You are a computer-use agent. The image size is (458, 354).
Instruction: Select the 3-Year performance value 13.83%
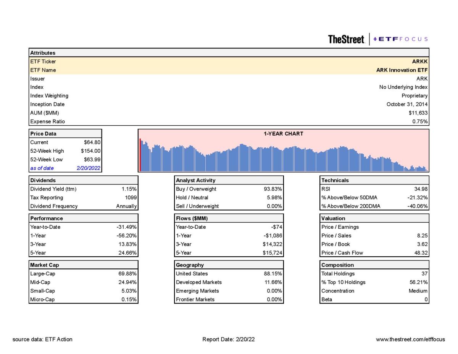coord(128,244)
